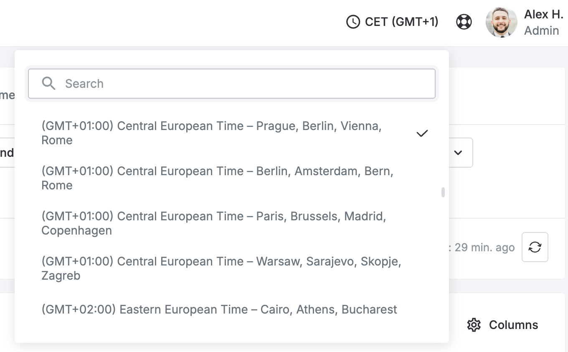
Task: Open the Columns gear settings icon
Action: (474, 325)
